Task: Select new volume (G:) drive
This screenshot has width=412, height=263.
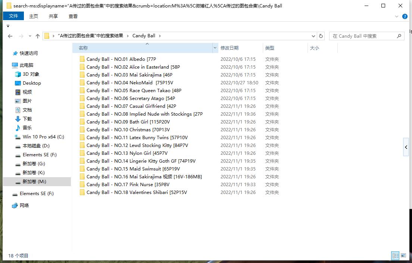Action: [30, 164]
